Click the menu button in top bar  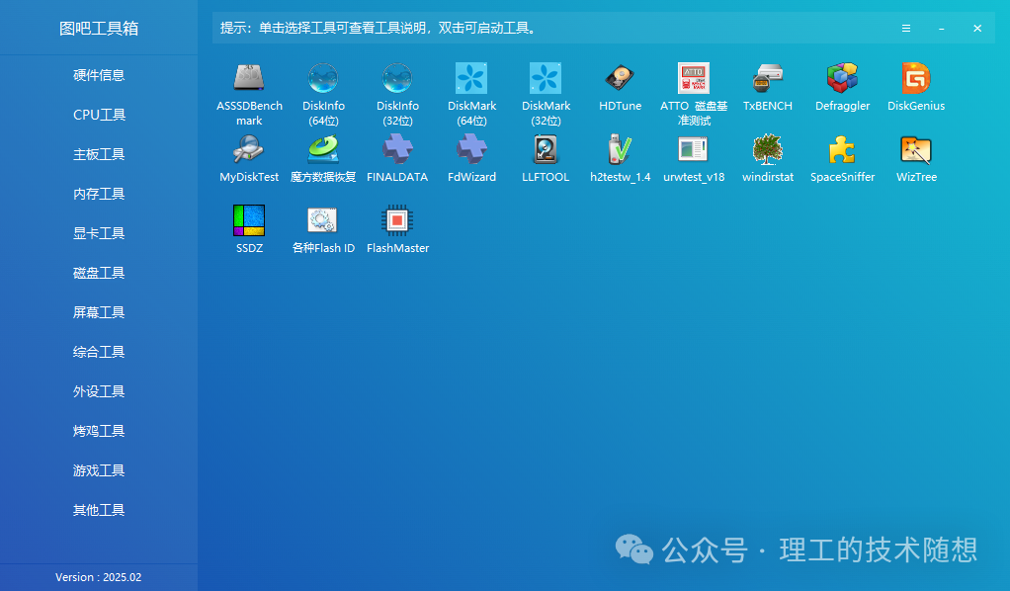[905, 28]
